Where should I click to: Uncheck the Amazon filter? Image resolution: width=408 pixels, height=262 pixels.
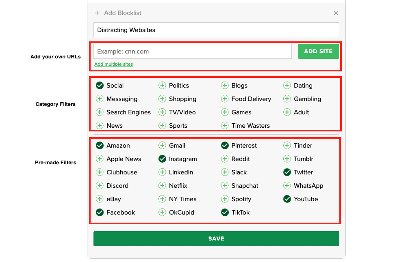[100, 146]
